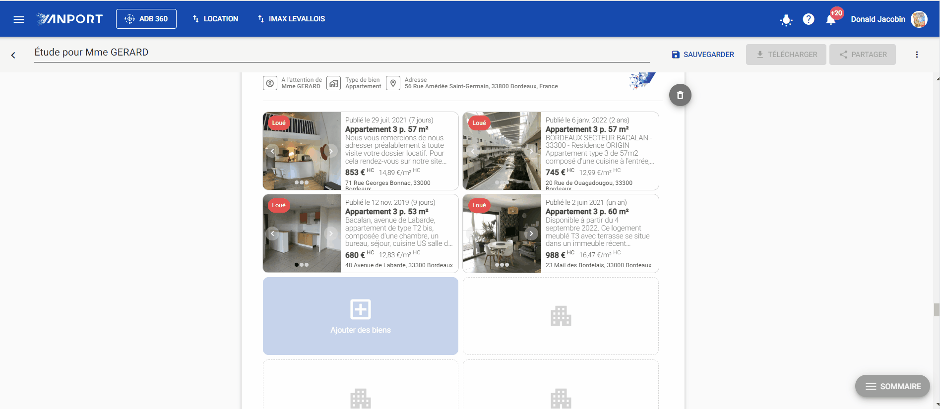The image size is (940, 409).
Task: Click the address location pin icon
Action: (393, 83)
